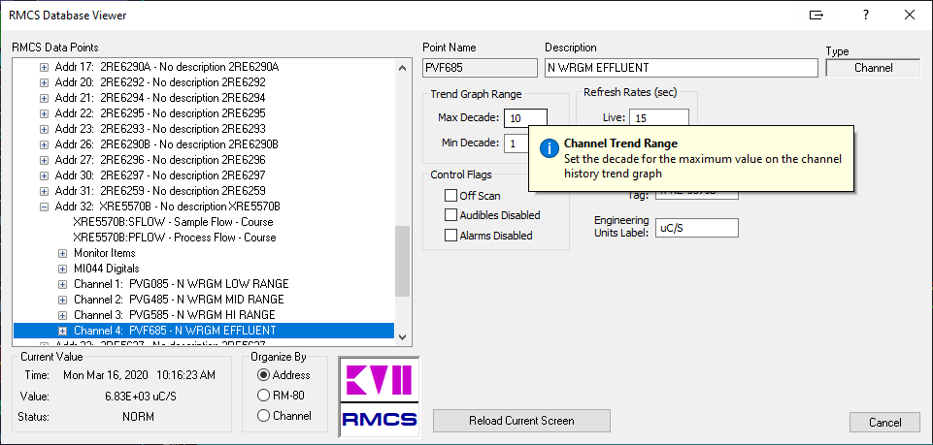Viewport: 933px width, 445px height.
Task: Enable the Off Scan checkbox
Action: click(x=450, y=196)
